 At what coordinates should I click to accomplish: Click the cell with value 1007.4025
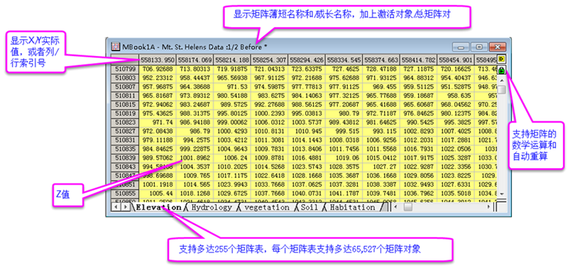(x=456, y=131)
